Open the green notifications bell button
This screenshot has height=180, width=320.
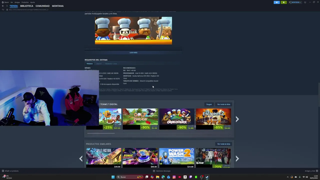pos(283,2)
